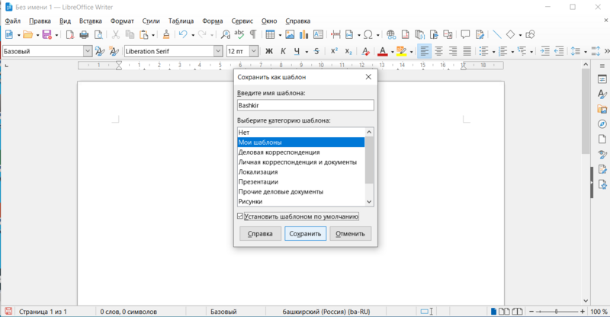This screenshot has width=610, height=317.
Task: Click the Отменить button in dialog
Action: point(350,234)
